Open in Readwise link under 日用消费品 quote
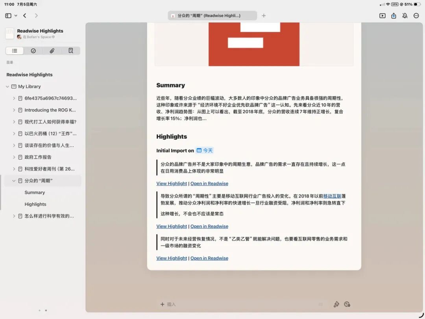The width and height of the screenshot is (425, 319). (x=209, y=184)
